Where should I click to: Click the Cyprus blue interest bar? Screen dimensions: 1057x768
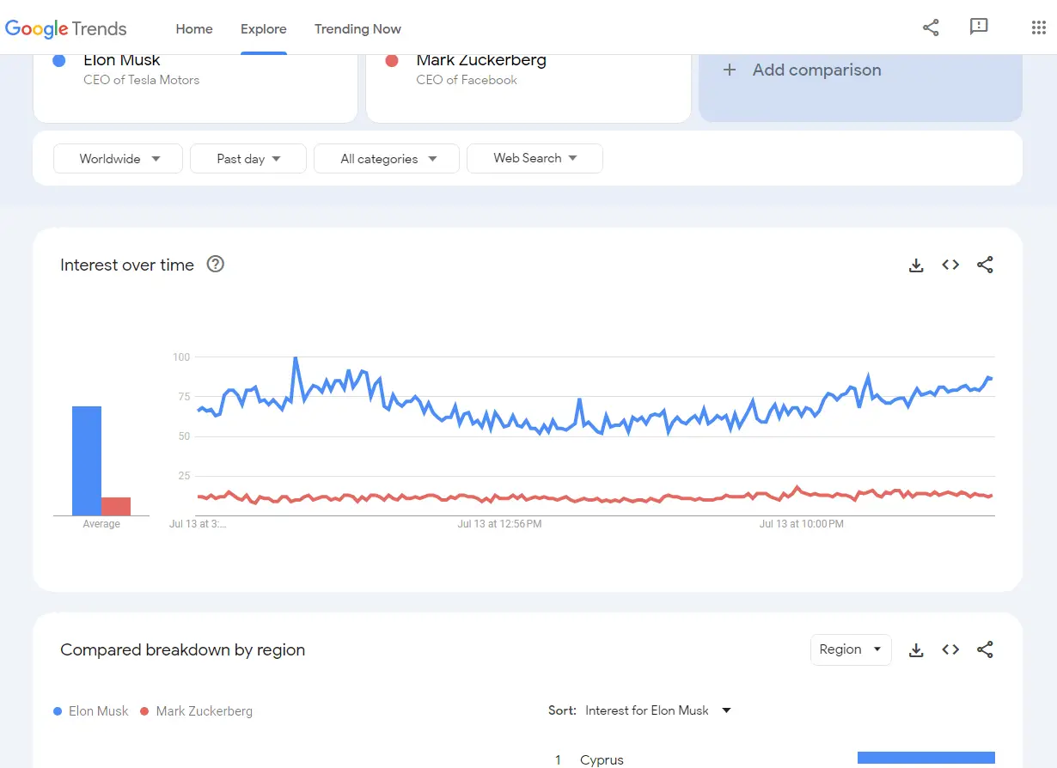click(926, 759)
